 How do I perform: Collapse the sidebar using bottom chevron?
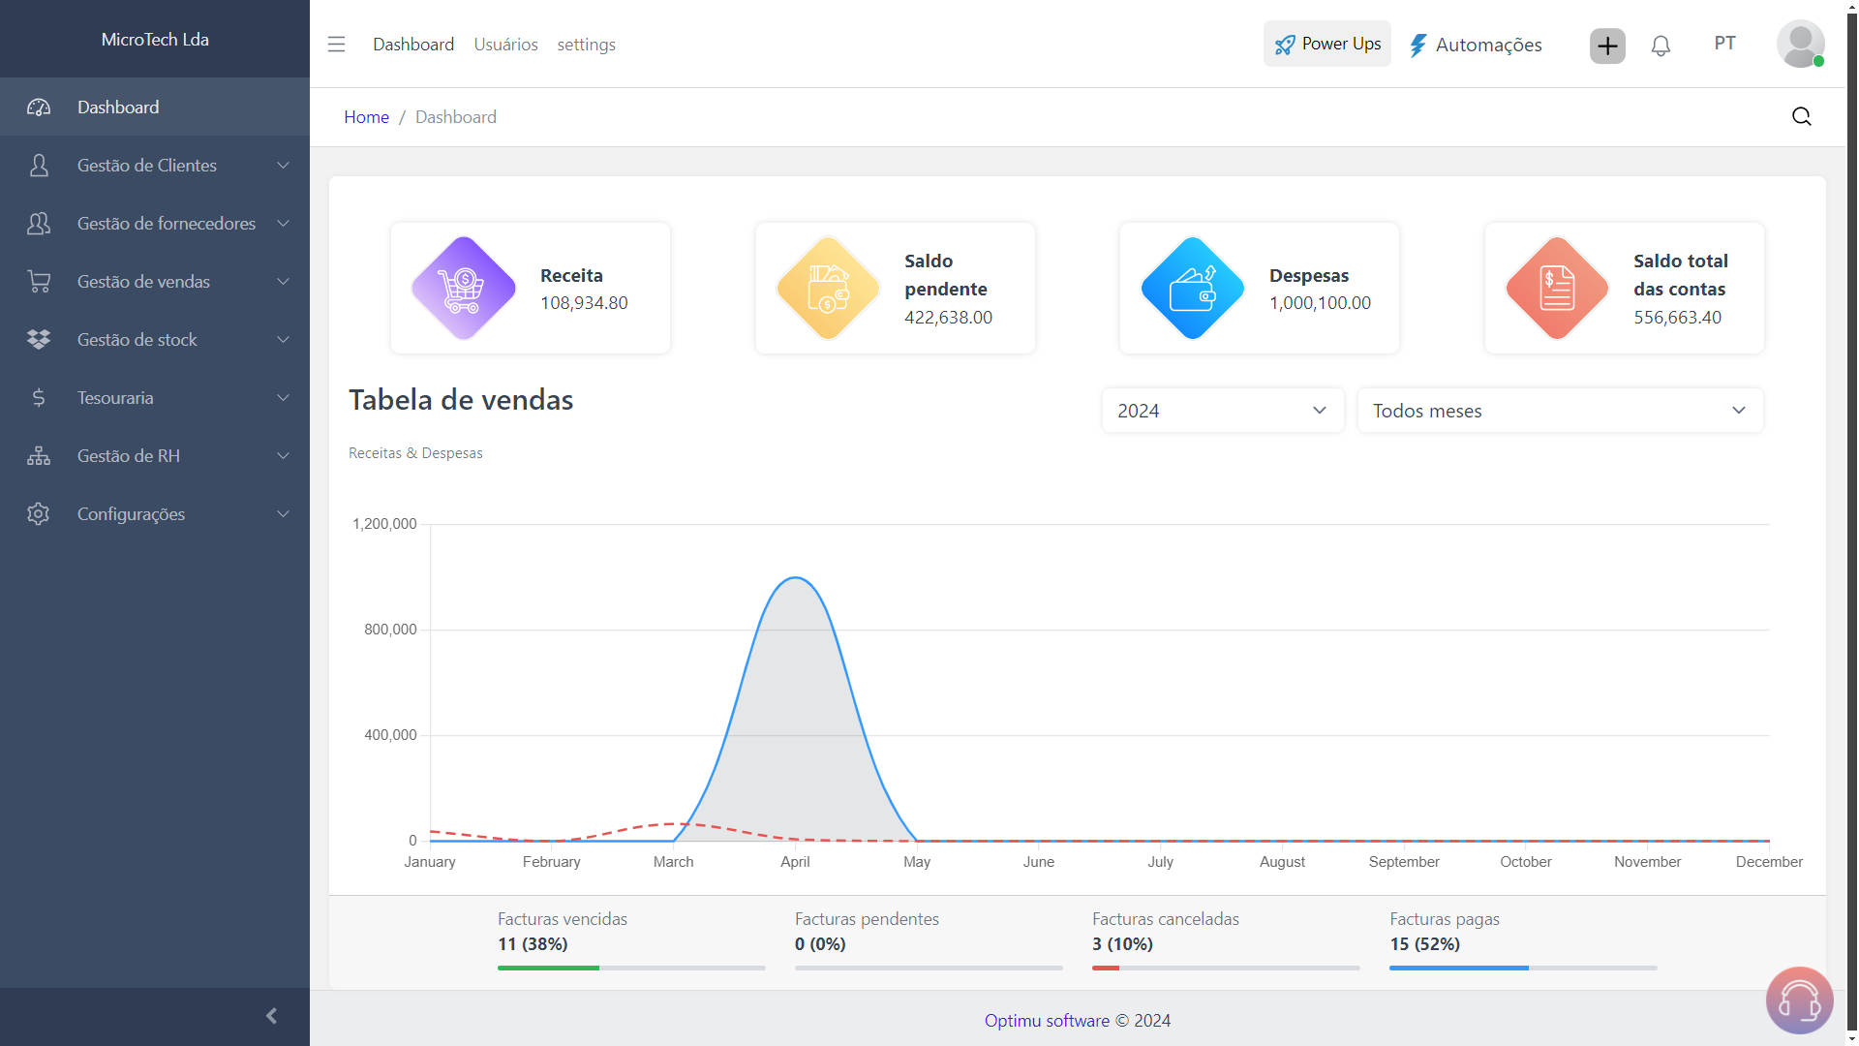(271, 1015)
